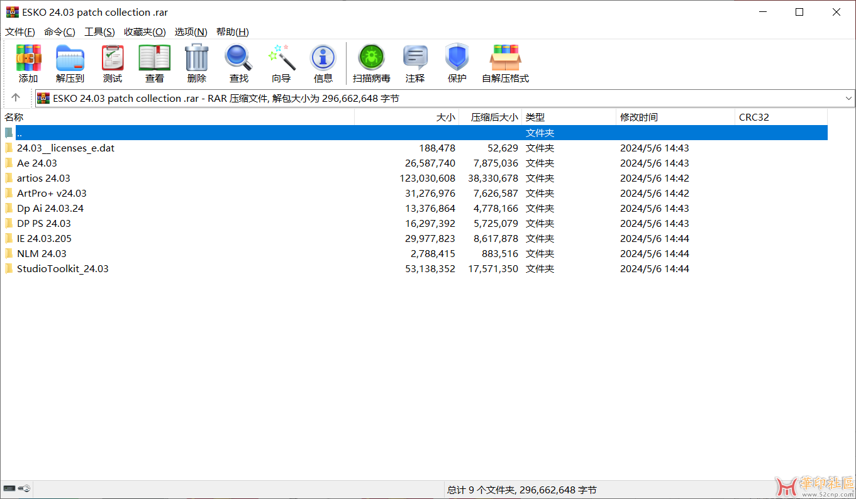Click folder icon of the DP PS 24.03 row
Image resolution: width=856 pixels, height=499 pixels.
pos(9,224)
